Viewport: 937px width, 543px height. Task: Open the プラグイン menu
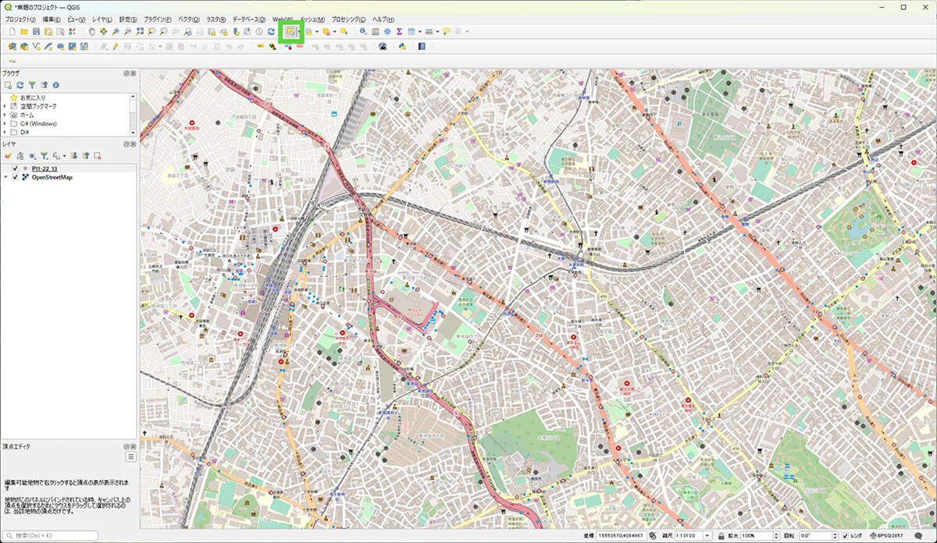click(158, 19)
